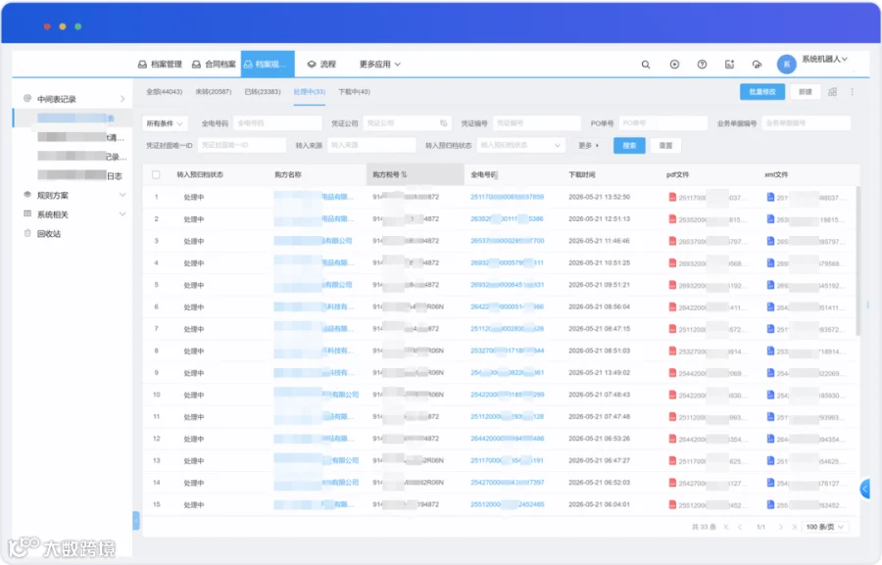Screen dimensions: 882x565
Task: Focus the 全电号码 input field
Action: (277, 123)
